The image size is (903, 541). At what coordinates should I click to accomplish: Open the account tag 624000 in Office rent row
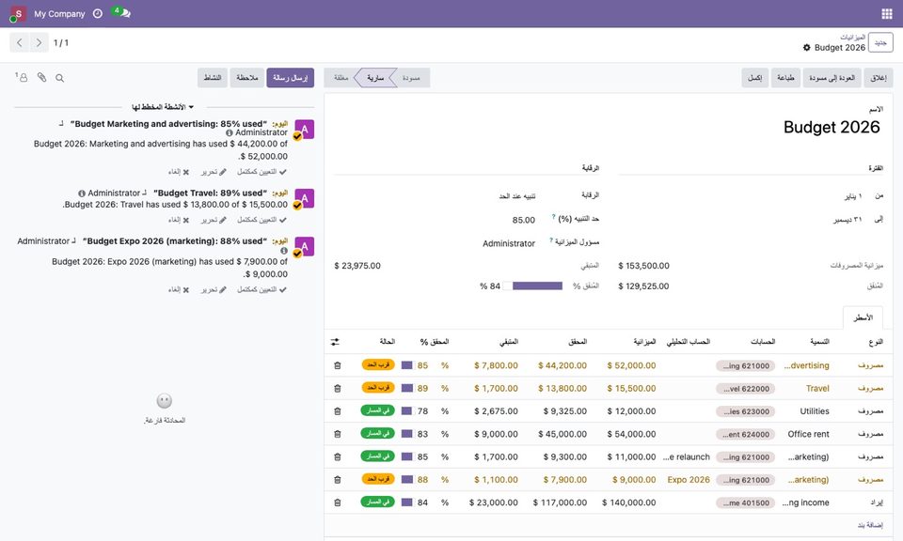[x=746, y=435]
